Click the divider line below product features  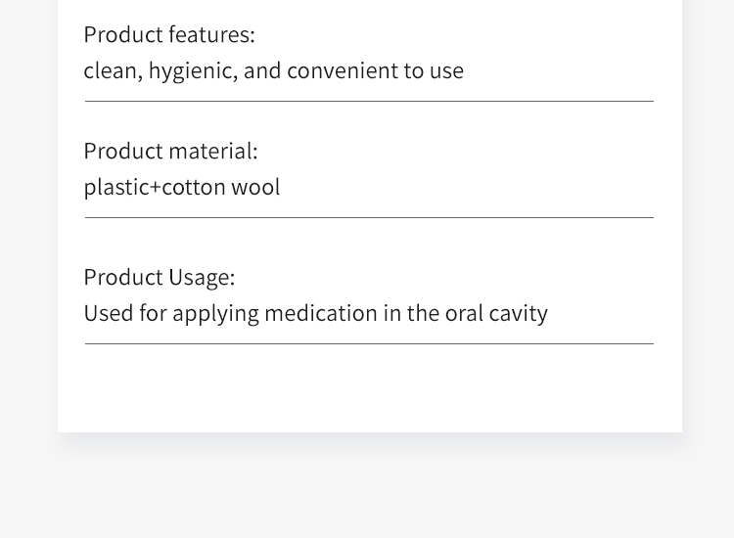pos(369,101)
